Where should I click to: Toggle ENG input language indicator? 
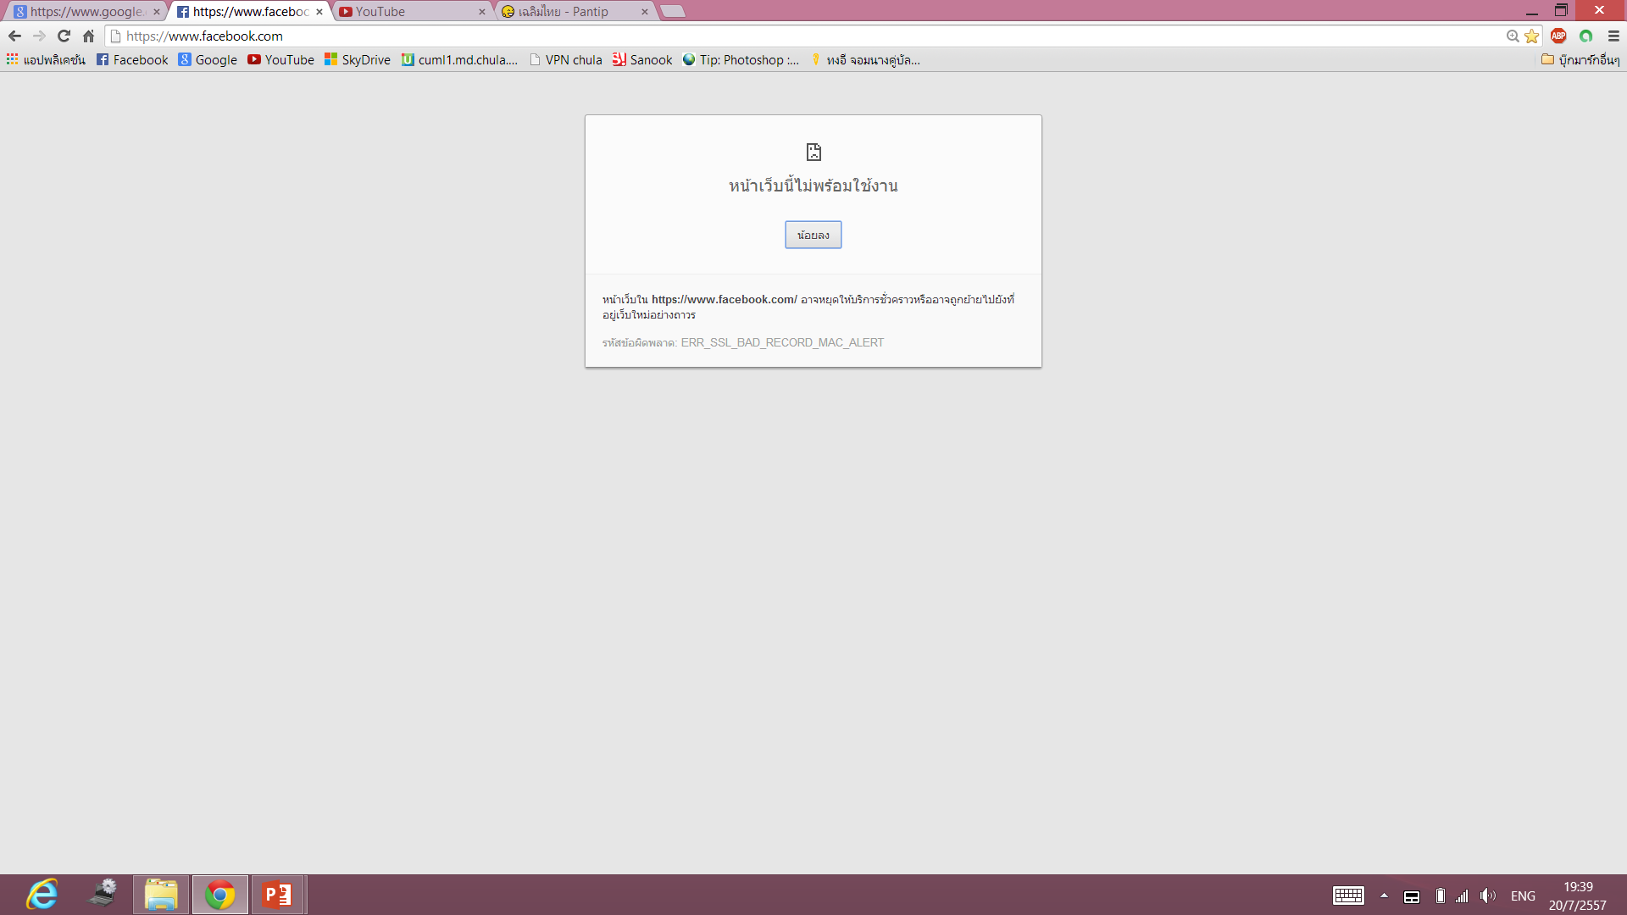(x=1523, y=896)
